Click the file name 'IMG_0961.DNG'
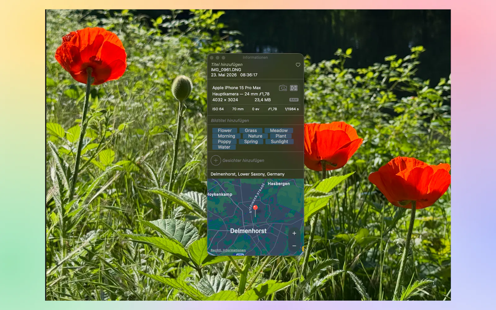The width and height of the screenshot is (496, 310). pos(226,70)
